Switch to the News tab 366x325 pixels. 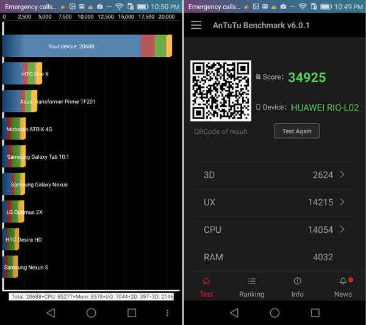click(343, 287)
